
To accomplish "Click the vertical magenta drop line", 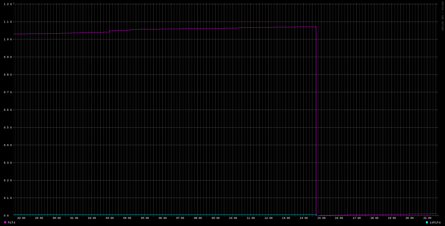I will (316, 119).
